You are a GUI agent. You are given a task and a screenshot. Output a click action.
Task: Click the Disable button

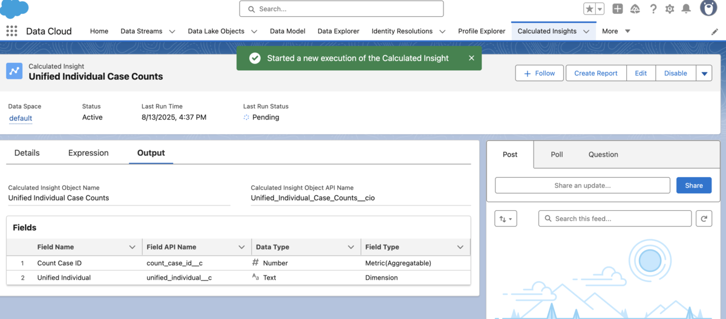point(675,73)
